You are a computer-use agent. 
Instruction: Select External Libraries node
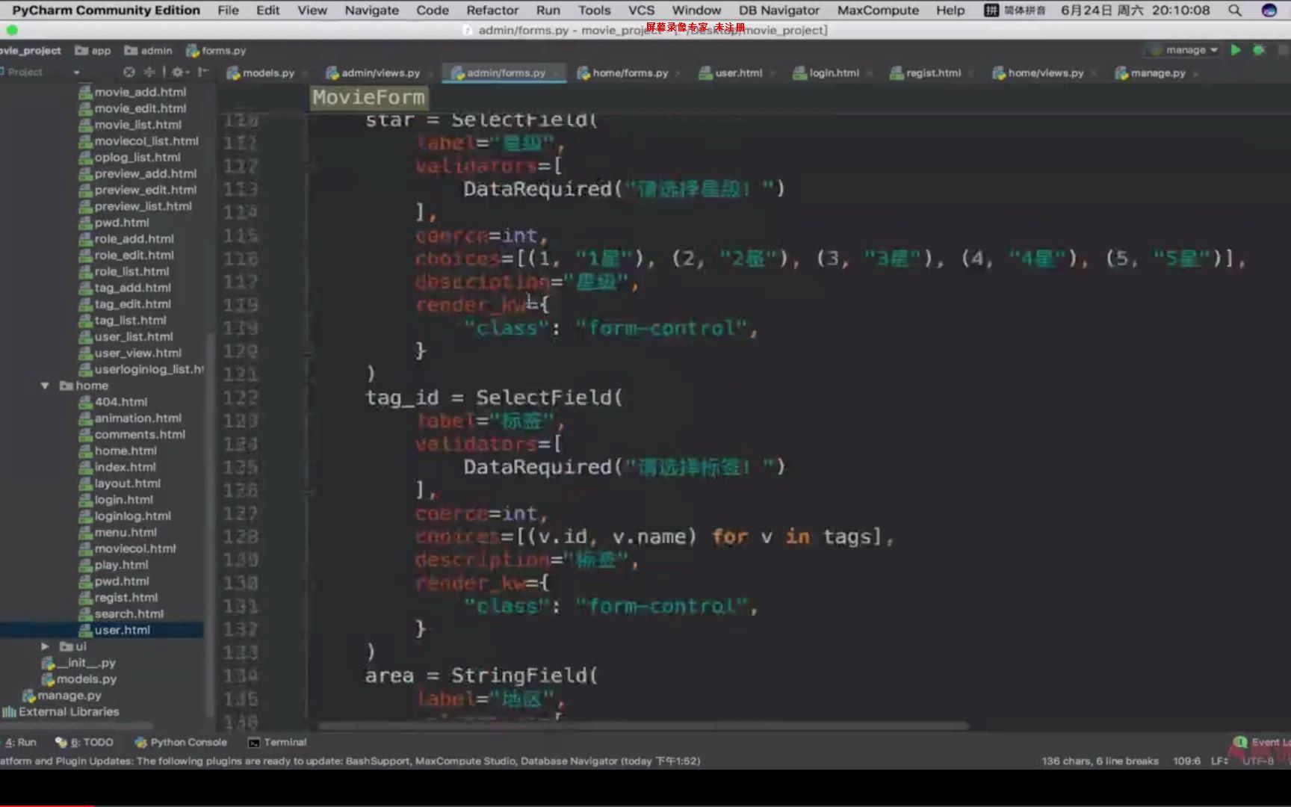[61, 712]
